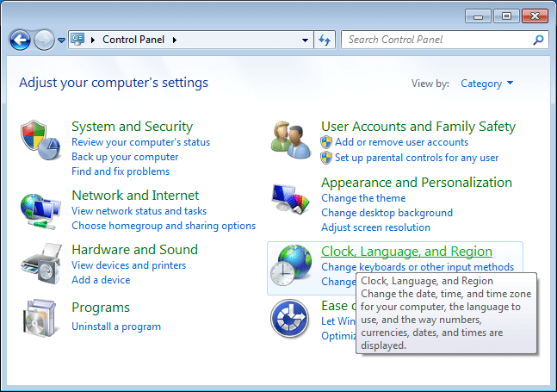Open the recent pages dropdown arrow
This screenshot has height=392, width=557.
pyautogui.click(x=61, y=40)
